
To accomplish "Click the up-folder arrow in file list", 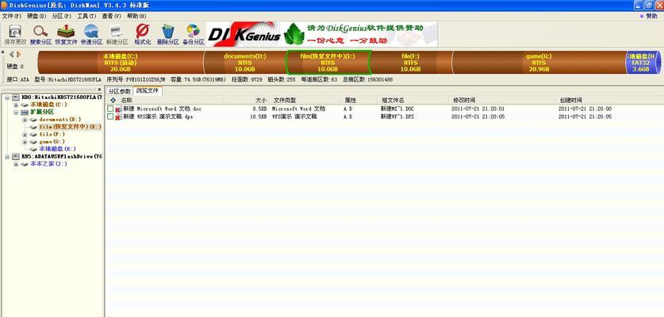I will pyautogui.click(x=113, y=101).
